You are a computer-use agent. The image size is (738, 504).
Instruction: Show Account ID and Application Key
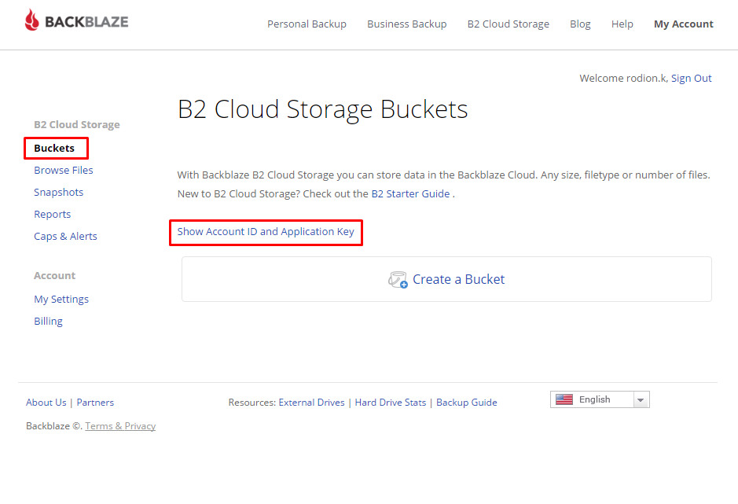coord(266,232)
